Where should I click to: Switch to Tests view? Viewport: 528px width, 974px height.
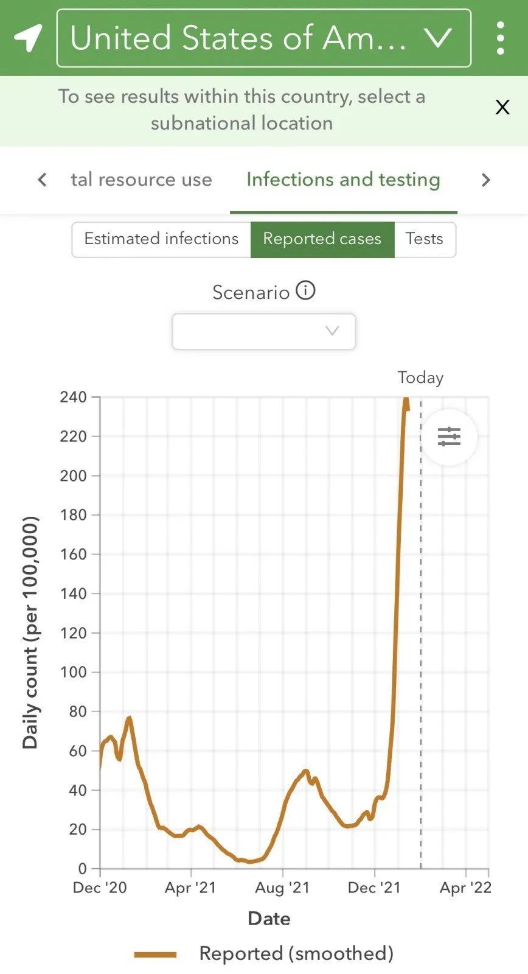425,239
